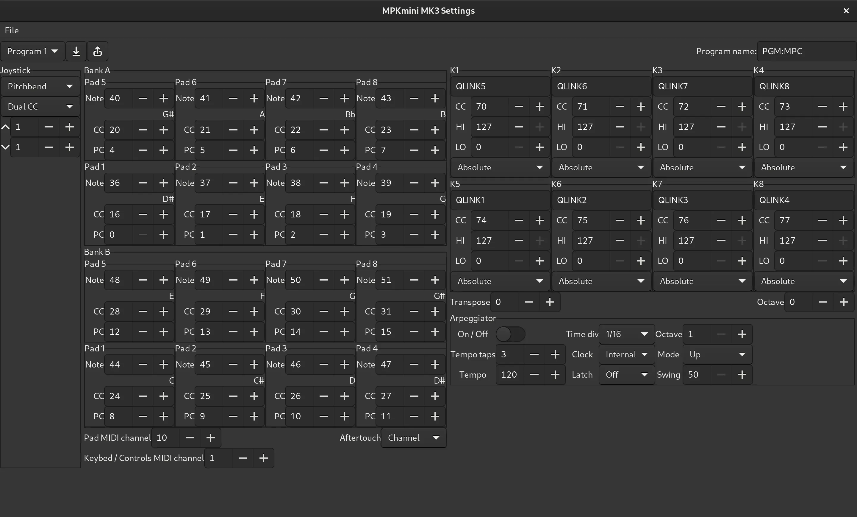Increase Bank B Pad 1 PC with plus

163,416
